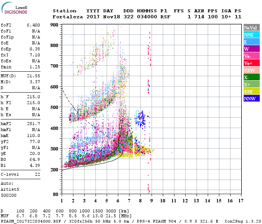Select the SSE yellow legend swatch
Viewport: 262px width, 224px height.
pos(252,91)
